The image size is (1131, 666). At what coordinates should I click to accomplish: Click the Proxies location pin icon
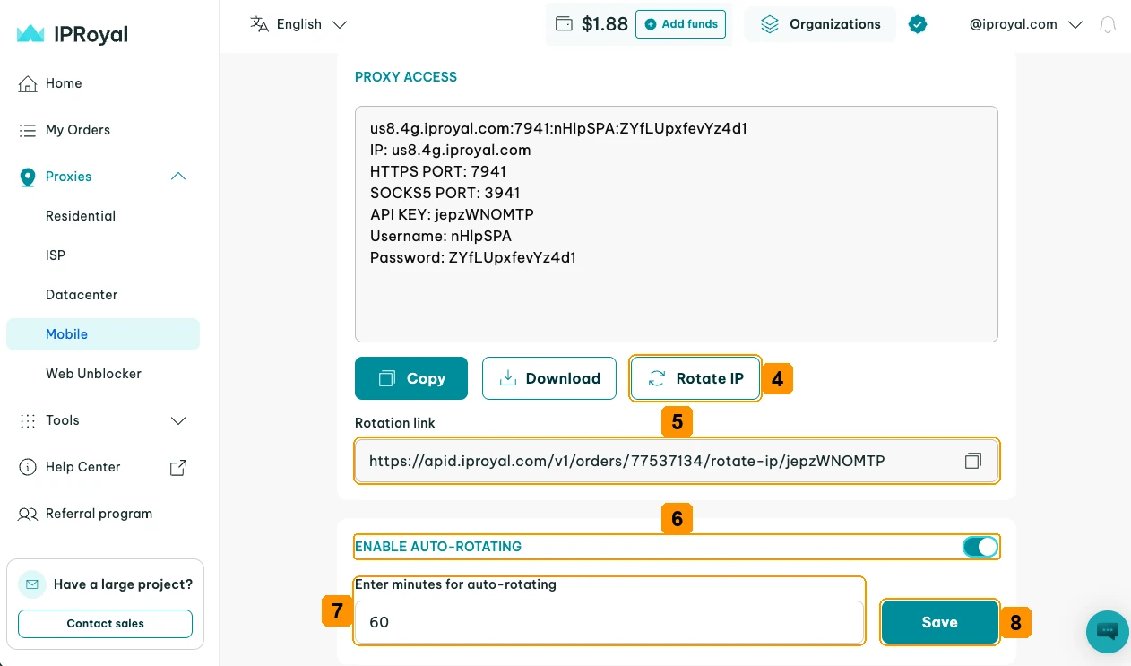(x=28, y=177)
